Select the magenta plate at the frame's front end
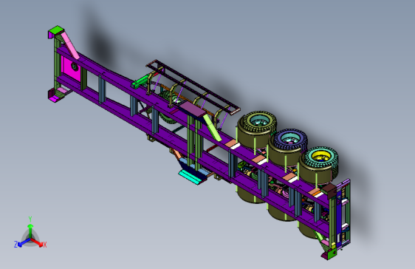 click(x=70, y=69)
